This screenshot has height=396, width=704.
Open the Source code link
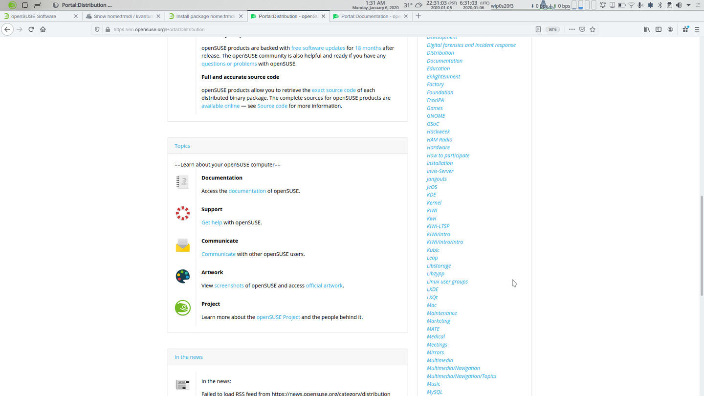272,106
